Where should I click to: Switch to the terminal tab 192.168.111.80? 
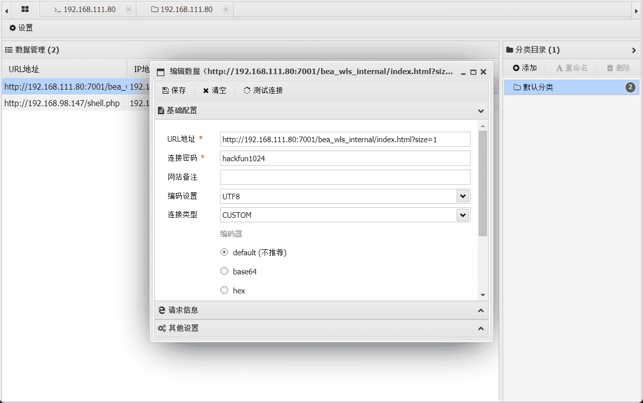pos(85,9)
